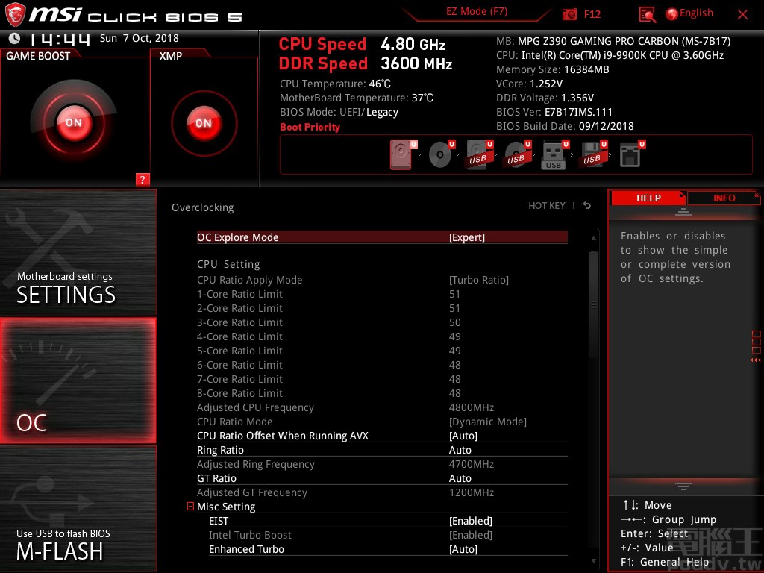Click Adjusted GT Frequency row
764x573 pixels.
382,492
